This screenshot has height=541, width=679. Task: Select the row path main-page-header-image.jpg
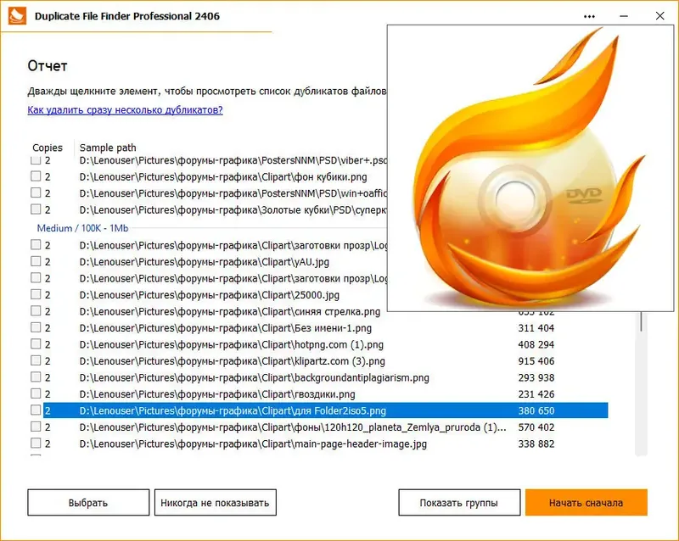click(253, 443)
